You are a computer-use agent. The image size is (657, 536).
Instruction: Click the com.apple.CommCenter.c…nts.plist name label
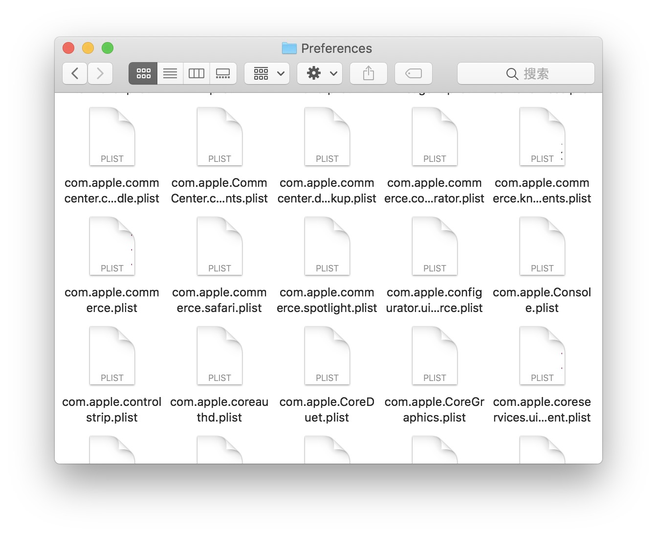pos(219,191)
